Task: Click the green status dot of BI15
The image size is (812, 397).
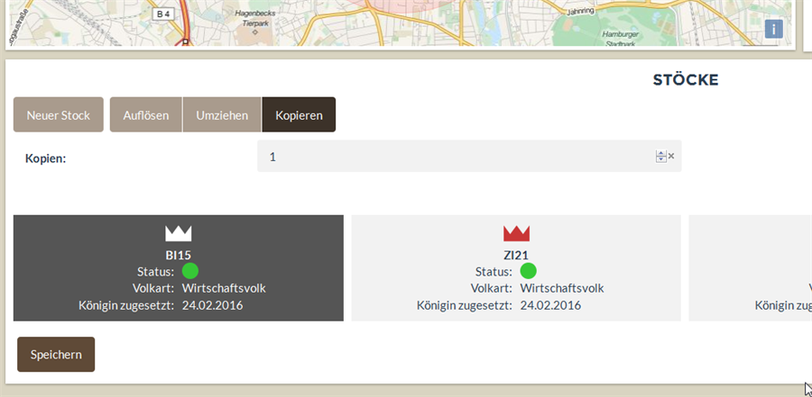Action: click(190, 271)
